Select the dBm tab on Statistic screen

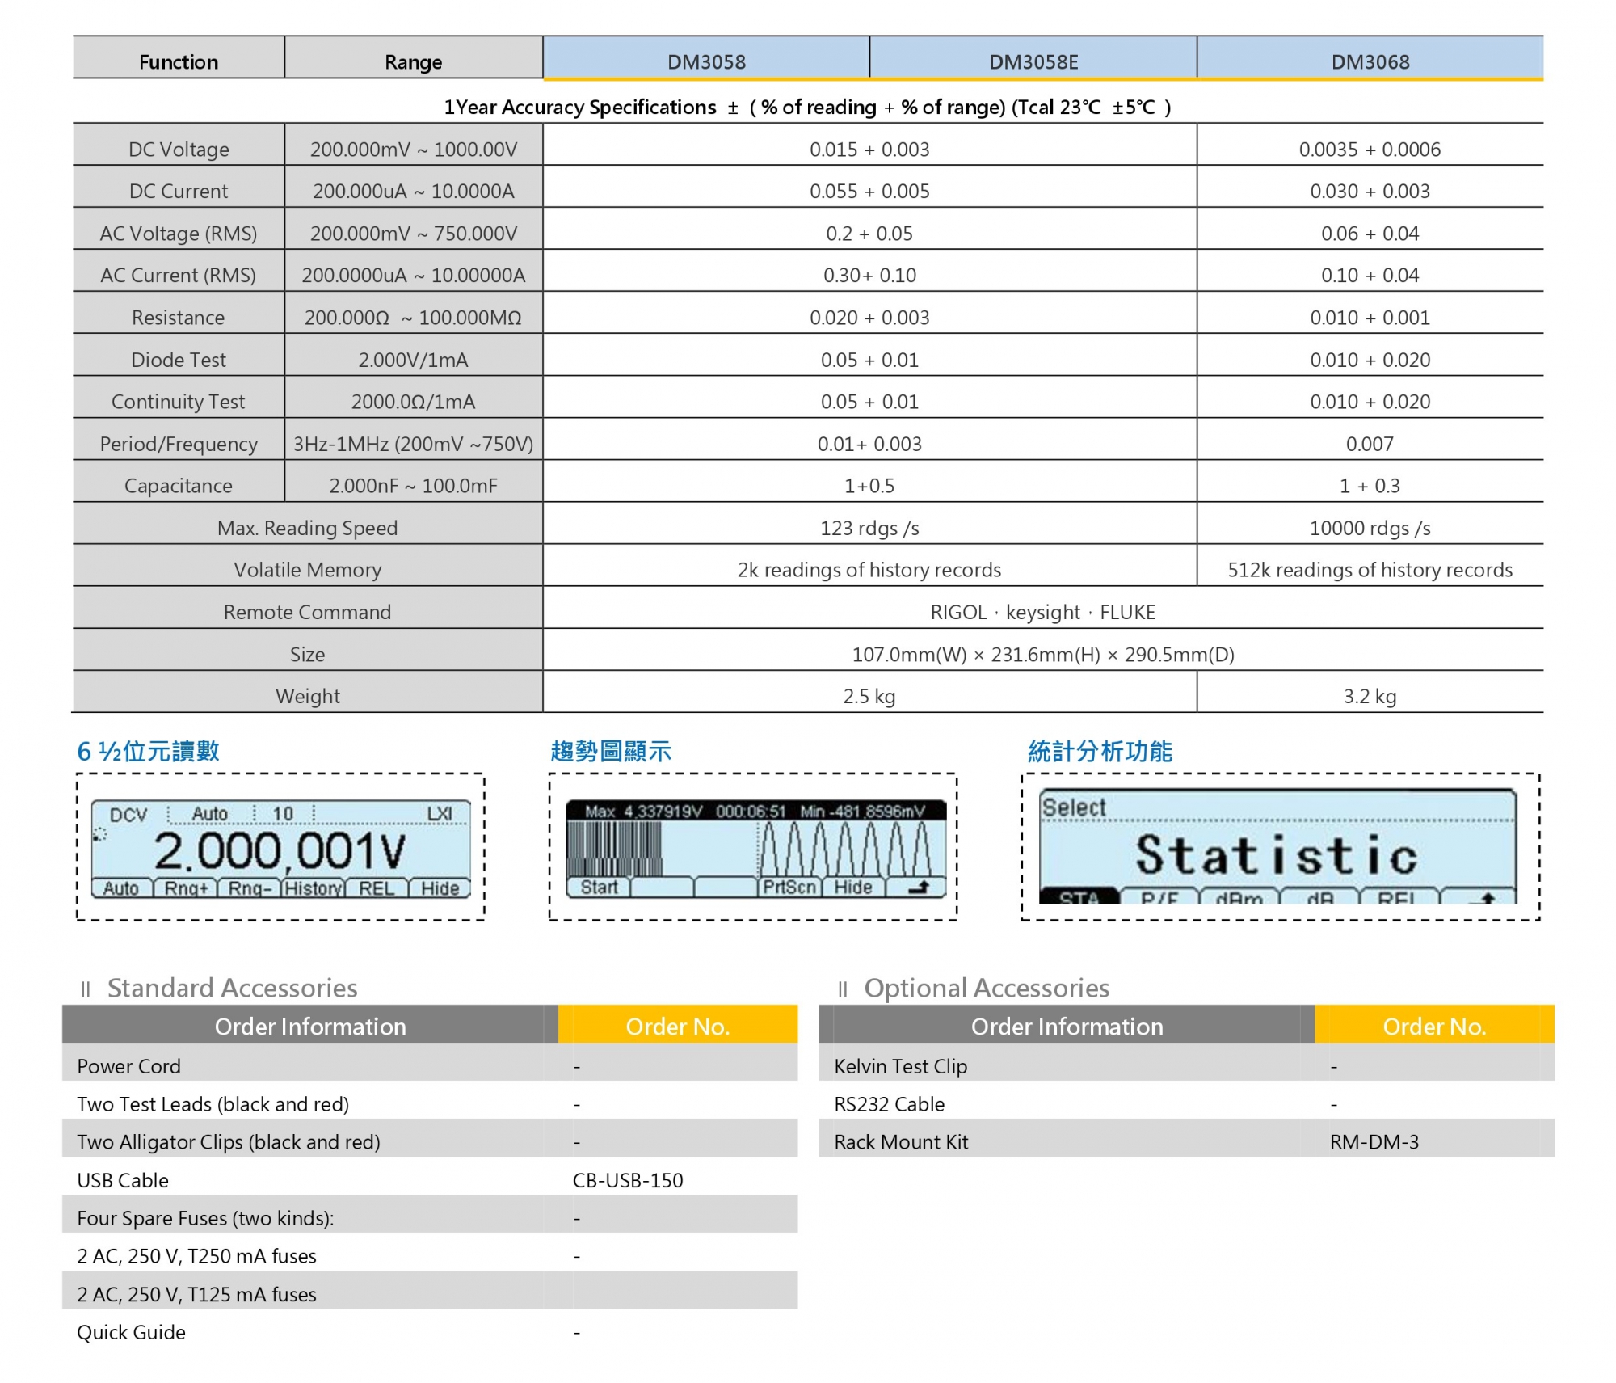pyautogui.click(x=1239, y=896)
